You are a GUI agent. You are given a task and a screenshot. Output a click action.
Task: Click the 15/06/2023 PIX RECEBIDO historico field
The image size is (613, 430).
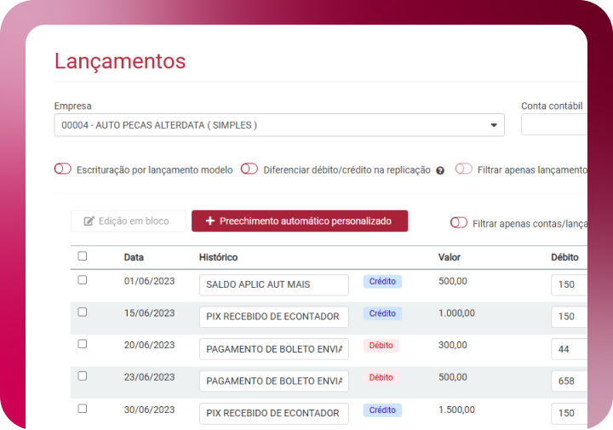[273, 317]
